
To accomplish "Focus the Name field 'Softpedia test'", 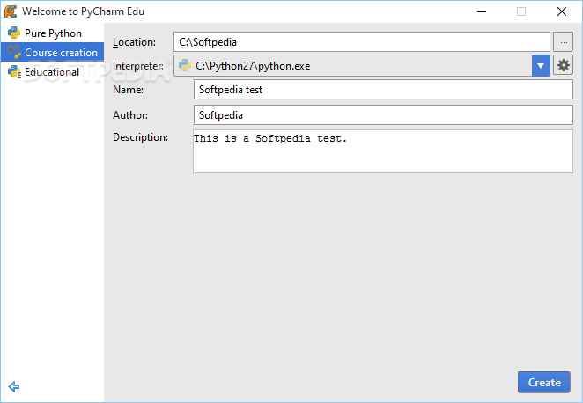I will [x=383, y=90].
